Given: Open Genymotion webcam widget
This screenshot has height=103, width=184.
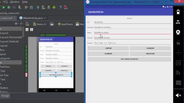Looking at the screenshot, I should coord(178,32).
